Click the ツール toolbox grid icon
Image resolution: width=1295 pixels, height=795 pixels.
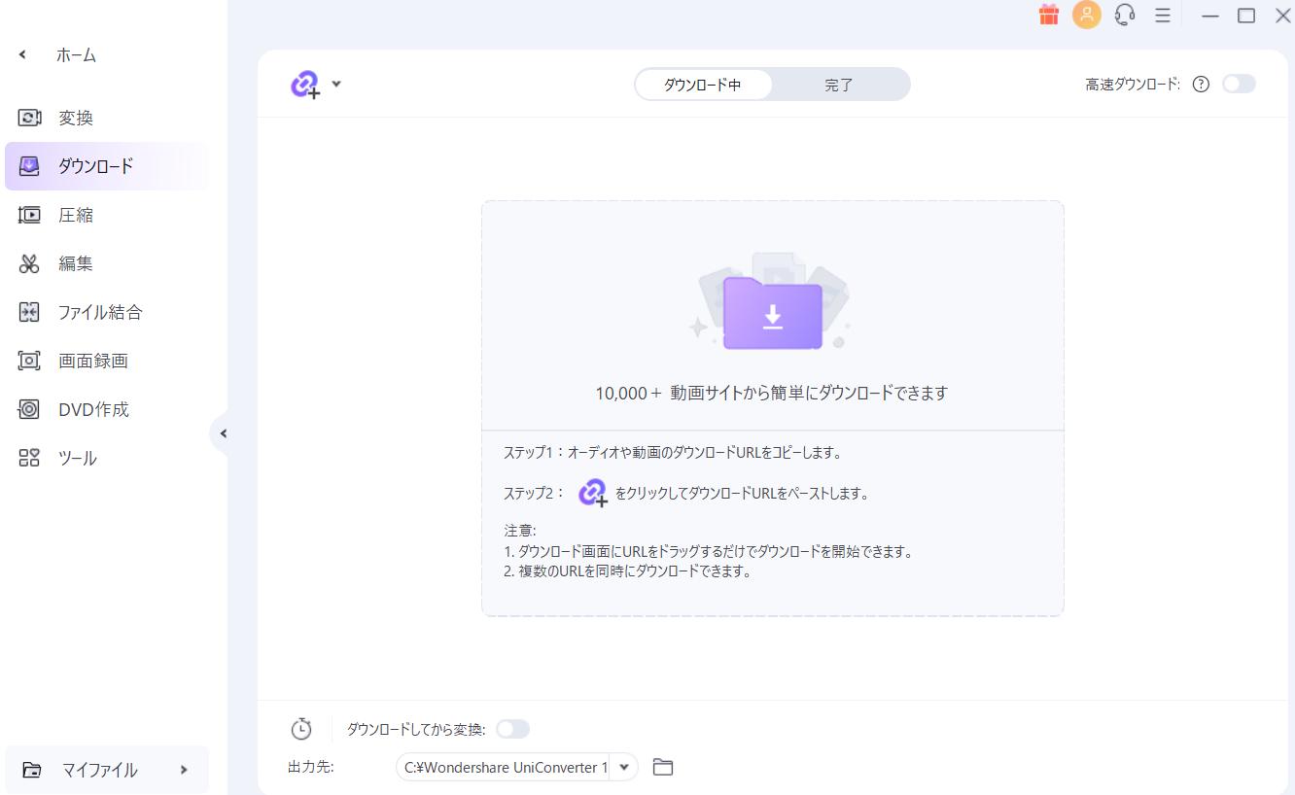tap(29, 458)
